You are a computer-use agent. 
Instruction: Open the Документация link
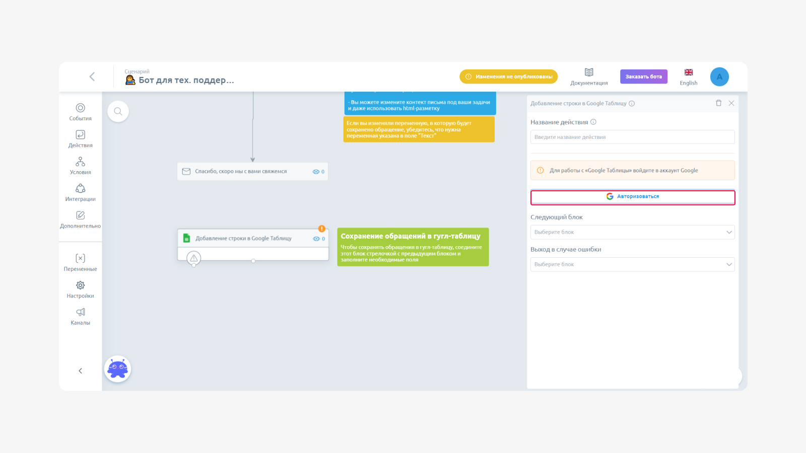pyautogui.click(x=589, y=77)
